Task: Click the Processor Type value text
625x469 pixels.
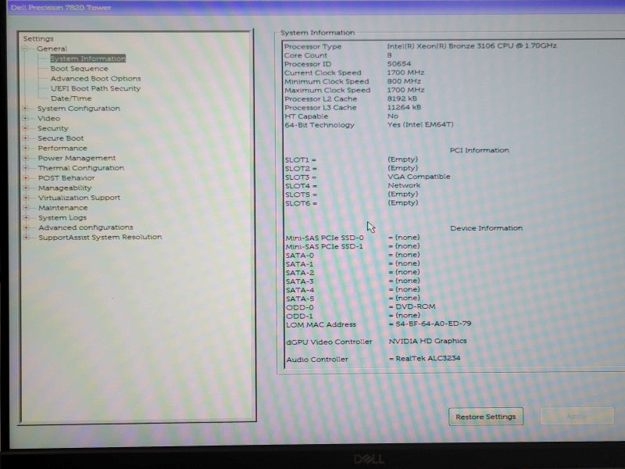Action: pyautogui.click(x=472, y=46)
